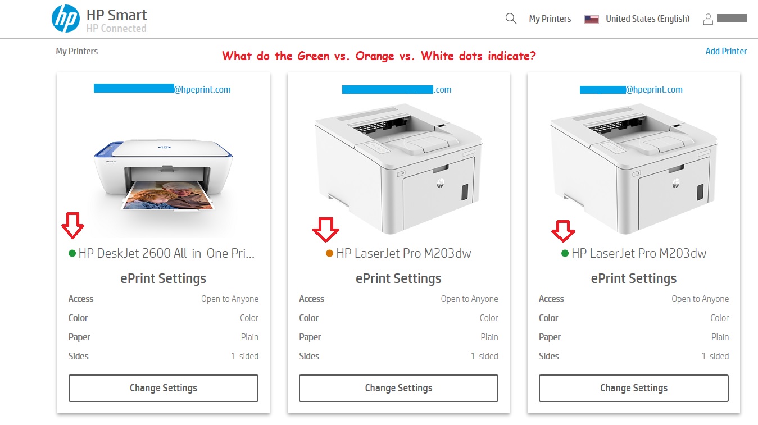This screenshot has height=425, width=758.
Task: Click the middle LaserJet printer image
Action: 398,168
